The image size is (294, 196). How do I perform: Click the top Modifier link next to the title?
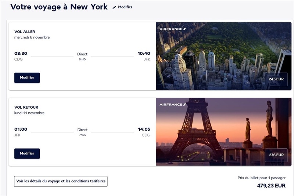[x=125, y=7]
